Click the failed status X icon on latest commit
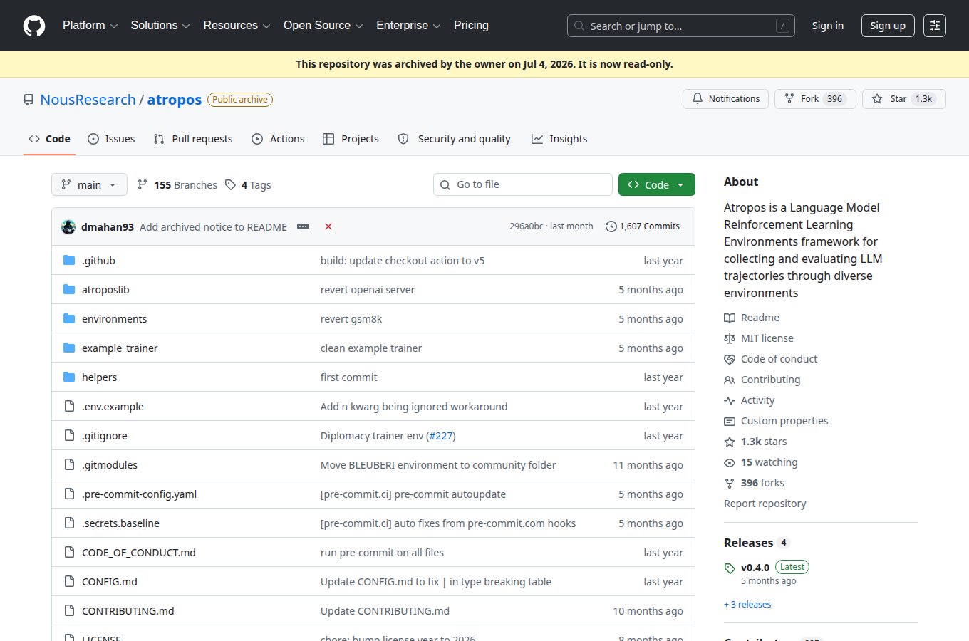This screenshot has height=641, width=969. click(328, 226)
